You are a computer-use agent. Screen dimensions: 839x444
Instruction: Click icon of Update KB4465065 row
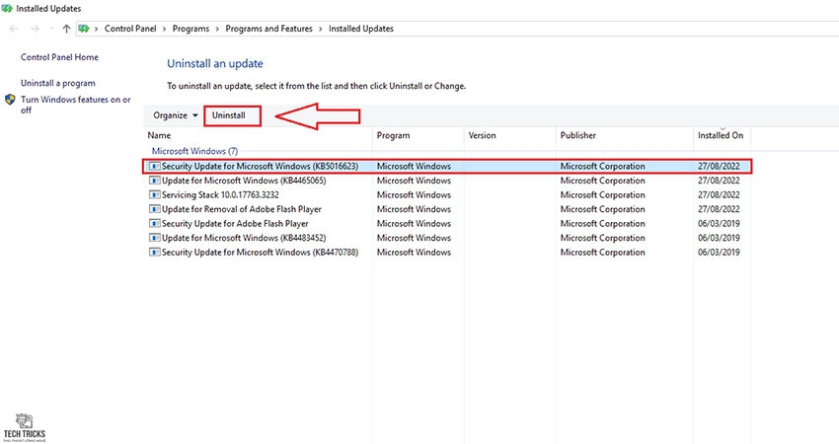point(155,181)
